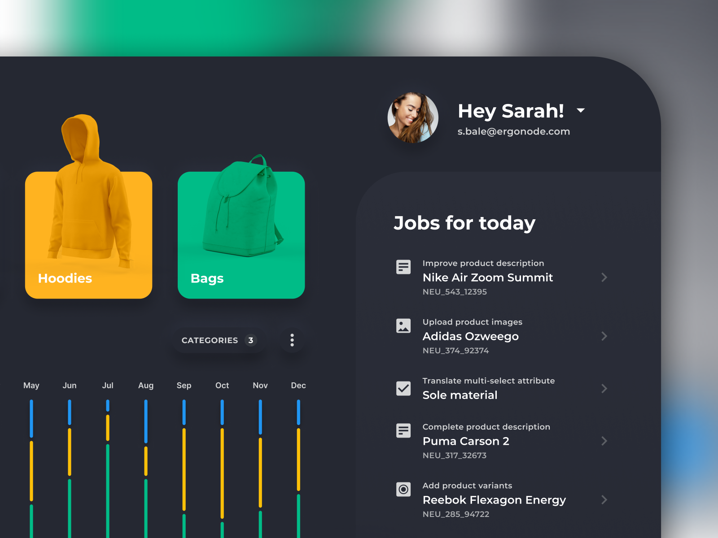Click the Hey Sarah! greeting

(x=511, y=111)
